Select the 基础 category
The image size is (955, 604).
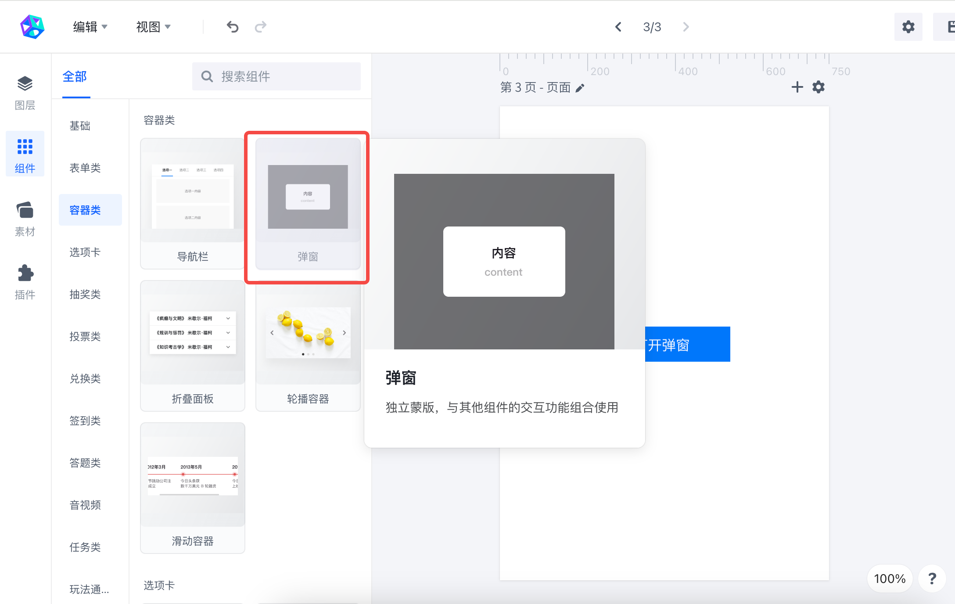click(x=80, y=126)
